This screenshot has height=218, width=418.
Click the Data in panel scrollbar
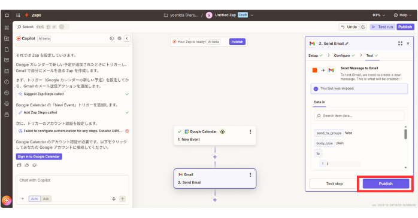pyautogui.click(x=405, y=134)
